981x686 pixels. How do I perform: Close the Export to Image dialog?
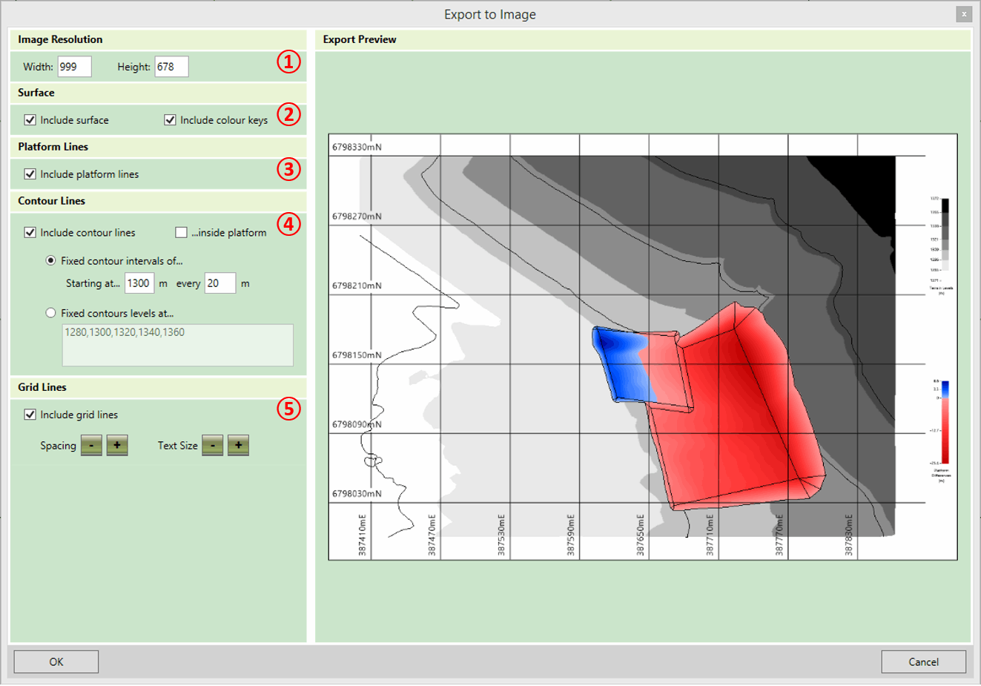pyautogui.click(x=963, y=14)
